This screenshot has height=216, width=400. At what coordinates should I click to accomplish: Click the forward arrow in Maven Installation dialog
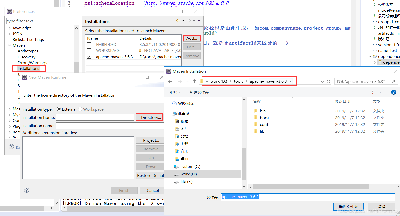180,81
